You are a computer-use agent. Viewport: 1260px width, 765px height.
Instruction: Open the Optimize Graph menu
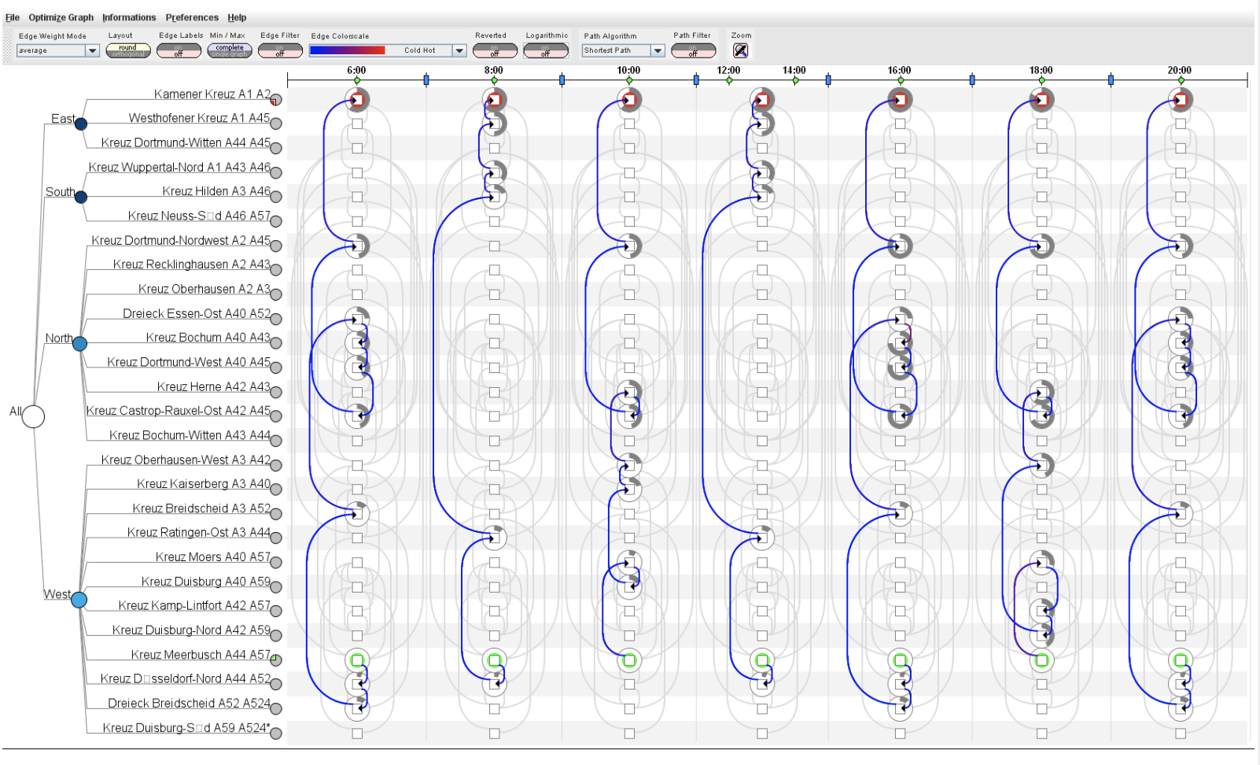coord(61,17)
